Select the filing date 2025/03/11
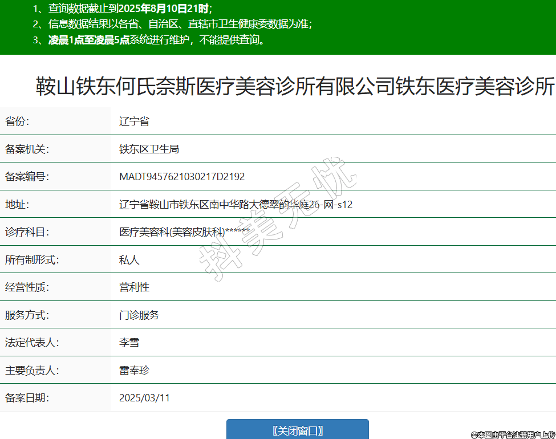This screenshot has height=439, width=556. coord(144,398)
